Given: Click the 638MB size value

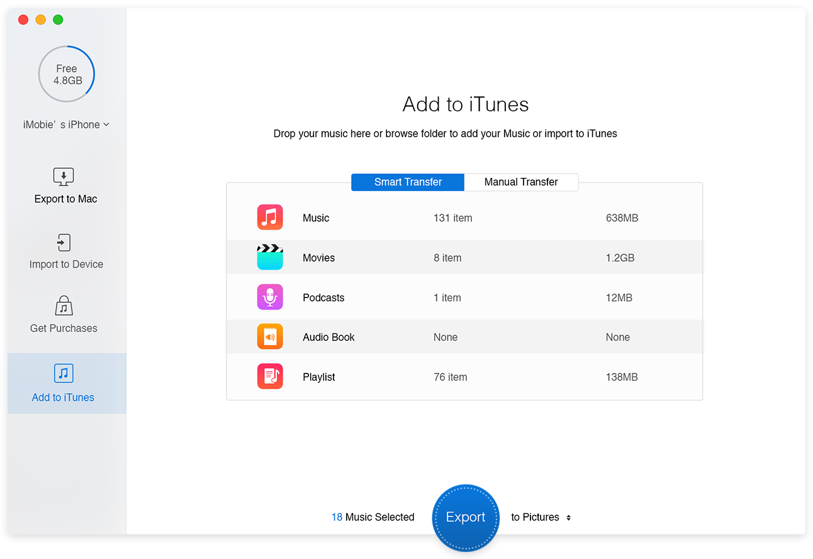Looking at the screenshot, I should coord(622,218).
